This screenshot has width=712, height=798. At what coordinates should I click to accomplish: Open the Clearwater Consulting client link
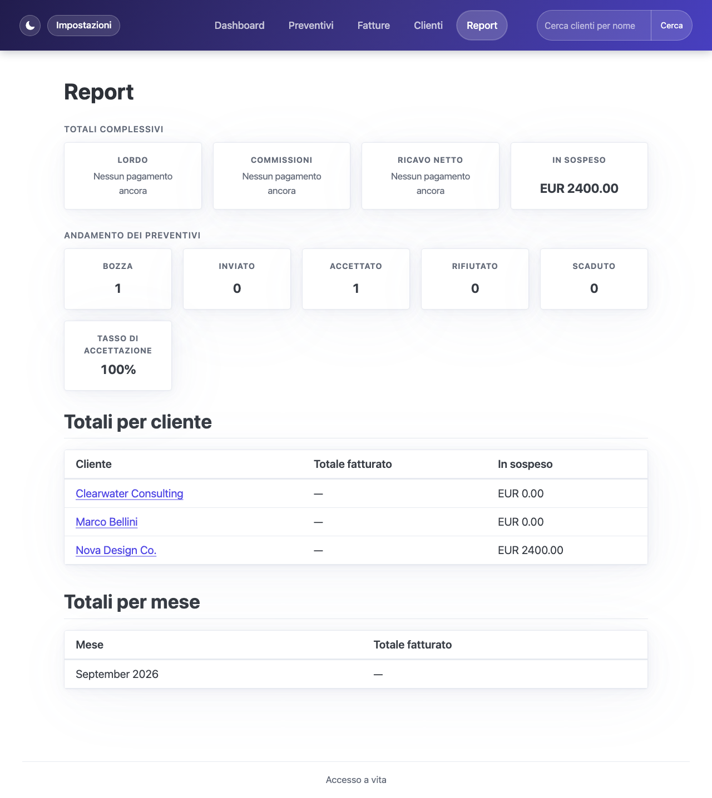pos(130,493)
